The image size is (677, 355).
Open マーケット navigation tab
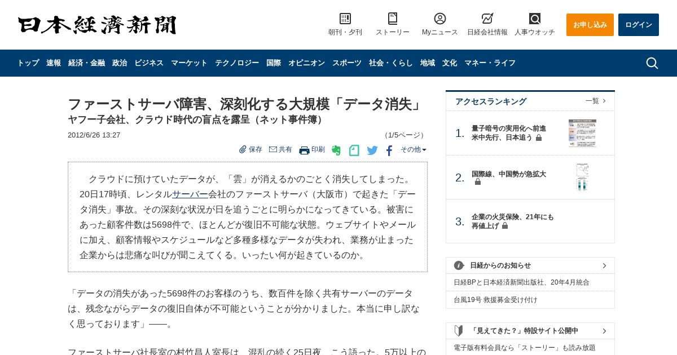coord(189,63)
